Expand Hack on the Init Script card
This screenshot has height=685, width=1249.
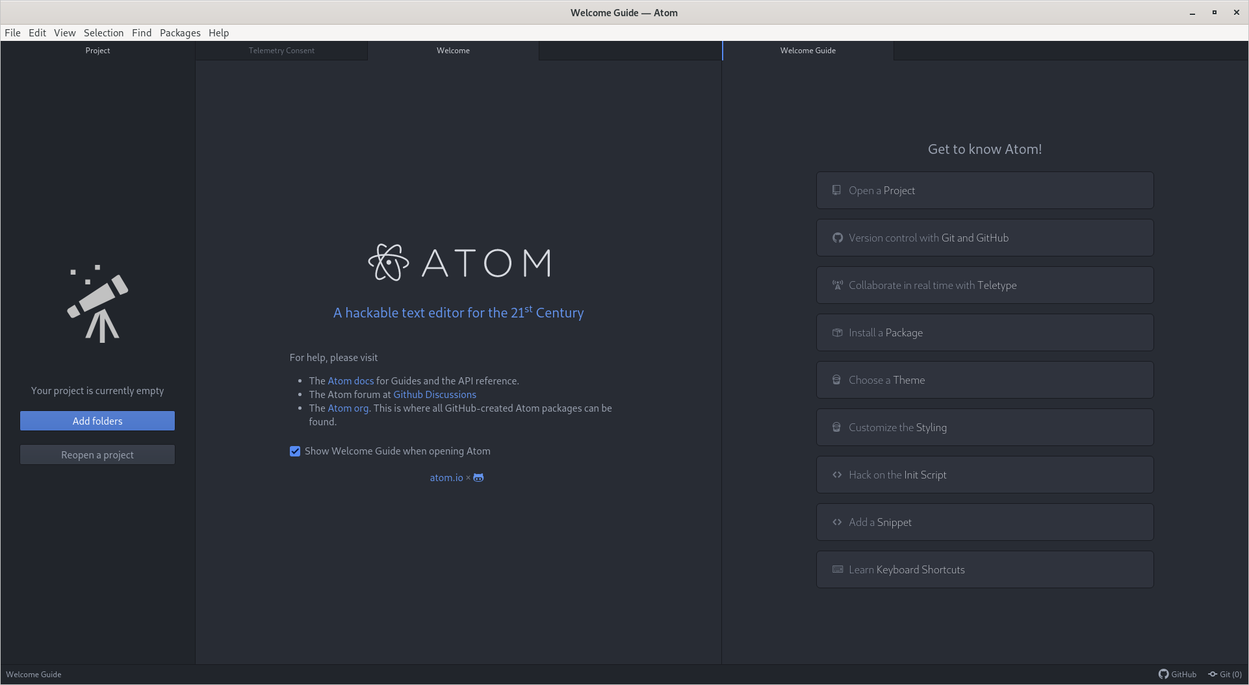pos(985,475)
